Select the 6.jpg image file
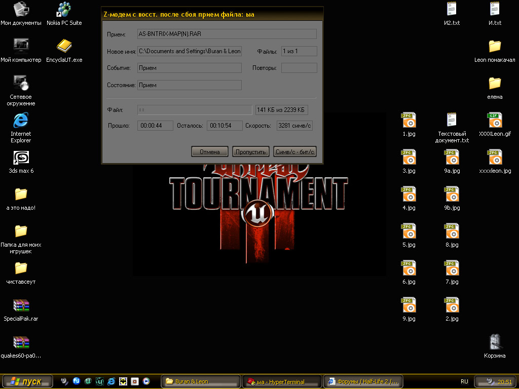Image resolution: width=519 pixels, height=389 pixels. coord(409,273)
